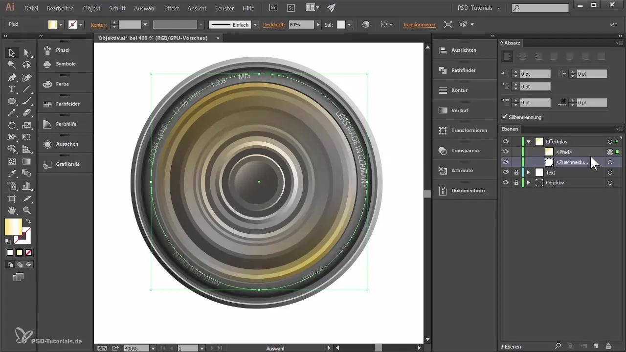Select the Selection (arrow) tool
Screen dimensions: 626x352
point(12,52)
